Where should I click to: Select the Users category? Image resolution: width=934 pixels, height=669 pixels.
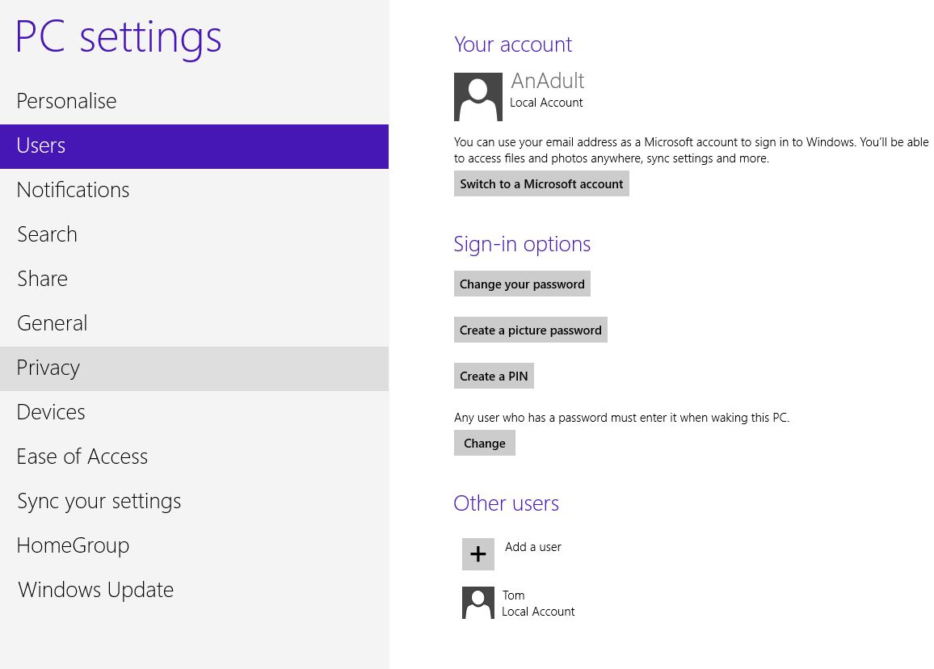click(194, 146)
